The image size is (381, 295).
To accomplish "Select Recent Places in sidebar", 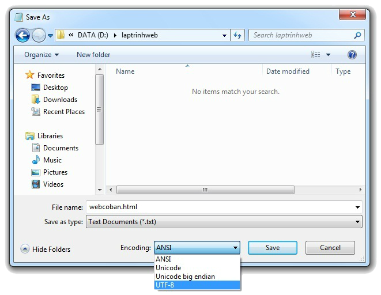I will click(x=63, y=112).
